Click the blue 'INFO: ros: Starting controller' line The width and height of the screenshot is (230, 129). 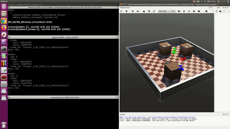click(157, 117)
